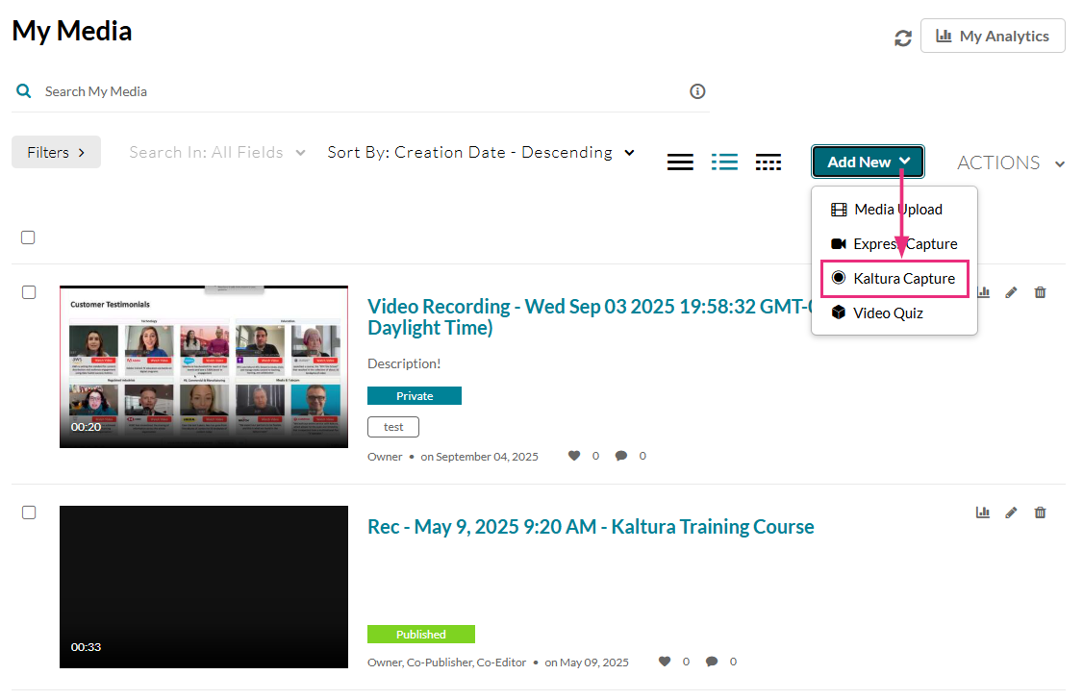
Task: Choose Media Upload from Add New menu
Action: 894,210
